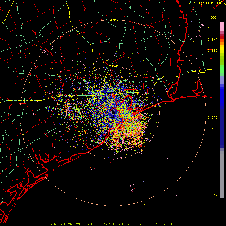
Task: Select the 0.947 legend value
Action: (213, 39)
